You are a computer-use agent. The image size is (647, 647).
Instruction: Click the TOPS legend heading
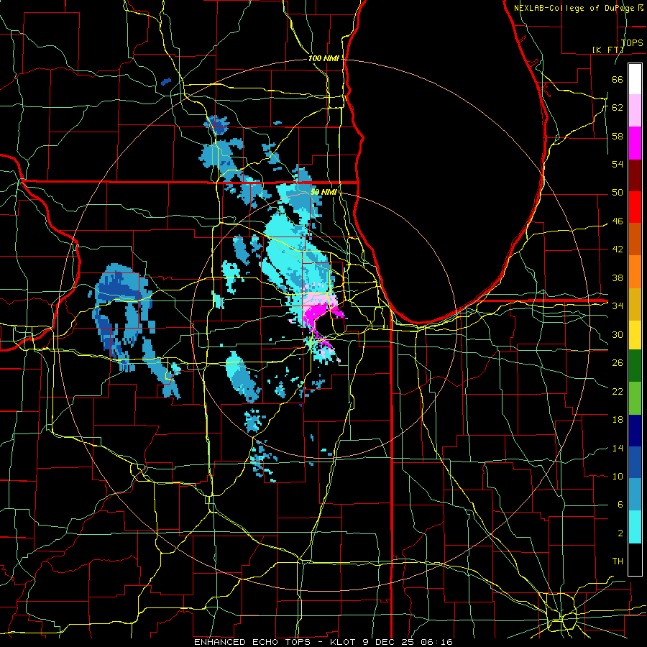click(631, 43)
